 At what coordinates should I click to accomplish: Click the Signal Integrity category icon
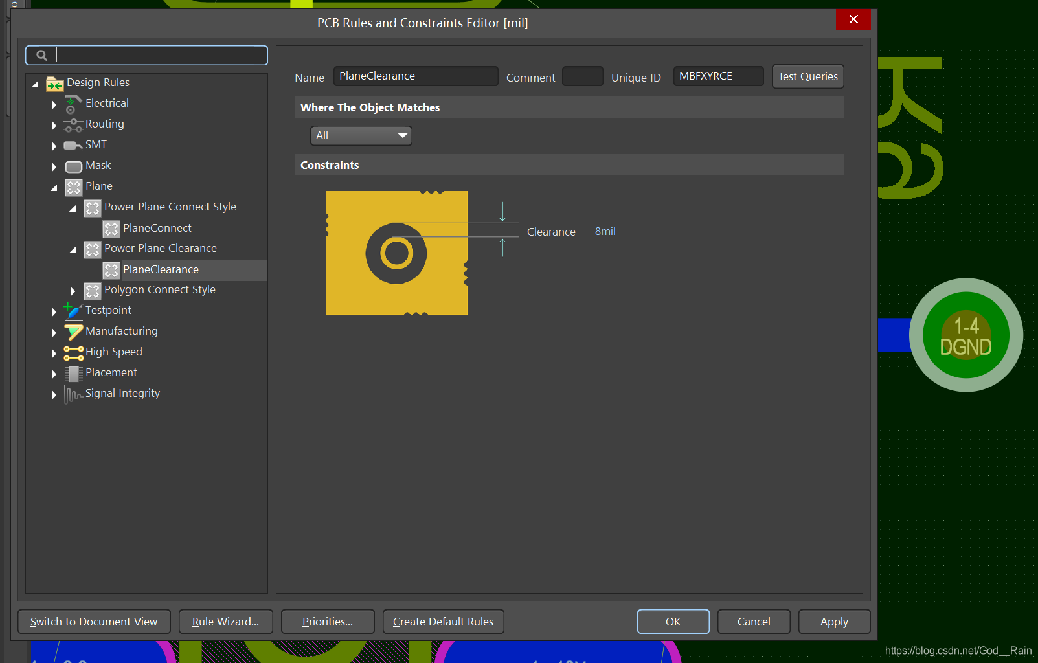pos(73,394)
